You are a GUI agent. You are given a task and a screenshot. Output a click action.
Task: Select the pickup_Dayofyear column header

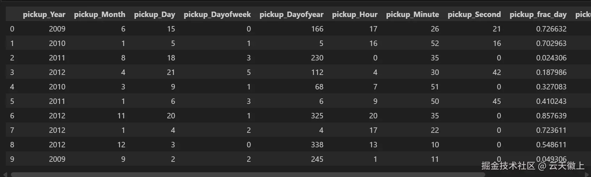[x=291, y=14]
